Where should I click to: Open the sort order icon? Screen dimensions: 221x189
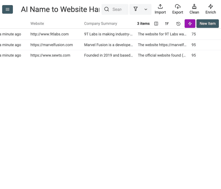tap(167, 24)
